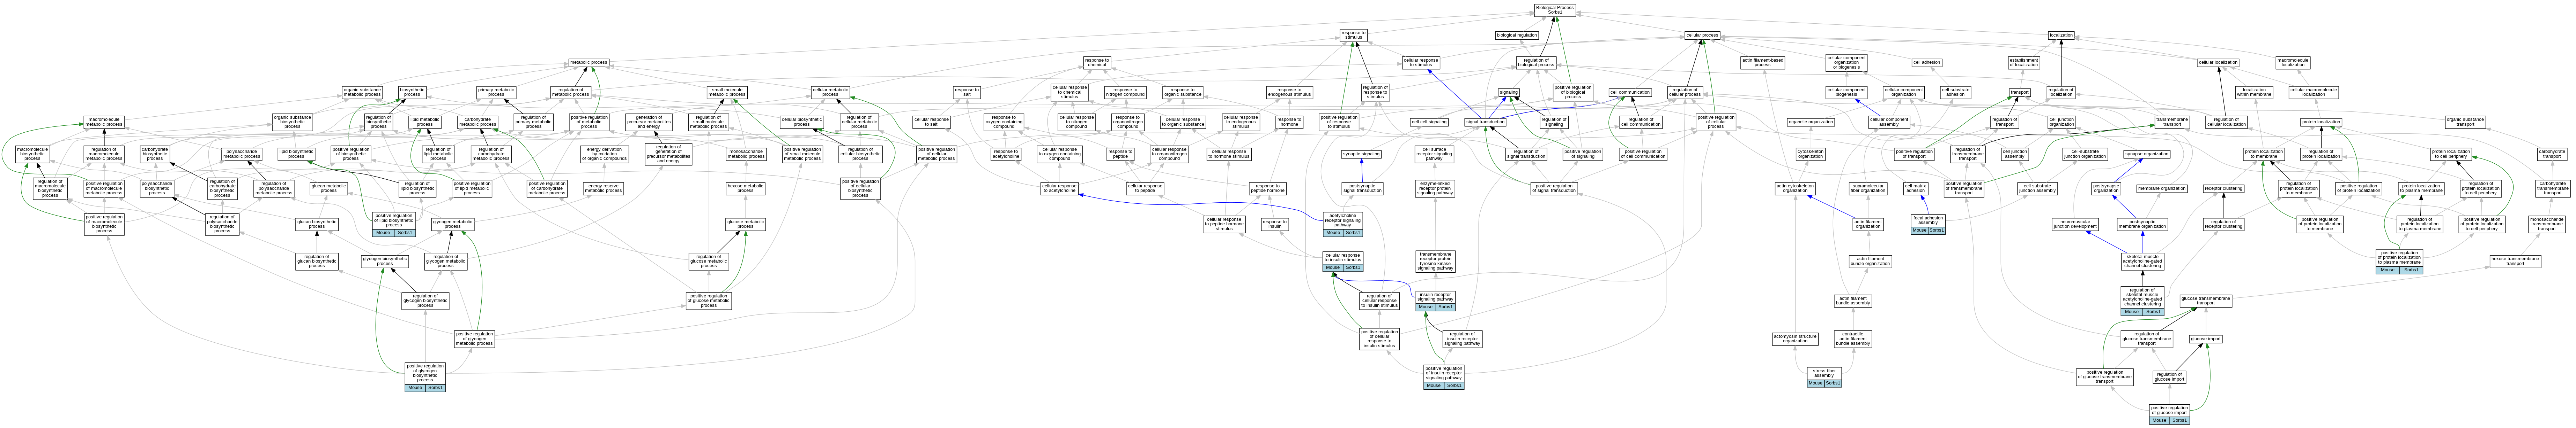Click the 'actin cytoskeleton organization' node
The width and height of the screenshot is (2576, 428).
pos(1795,188)
